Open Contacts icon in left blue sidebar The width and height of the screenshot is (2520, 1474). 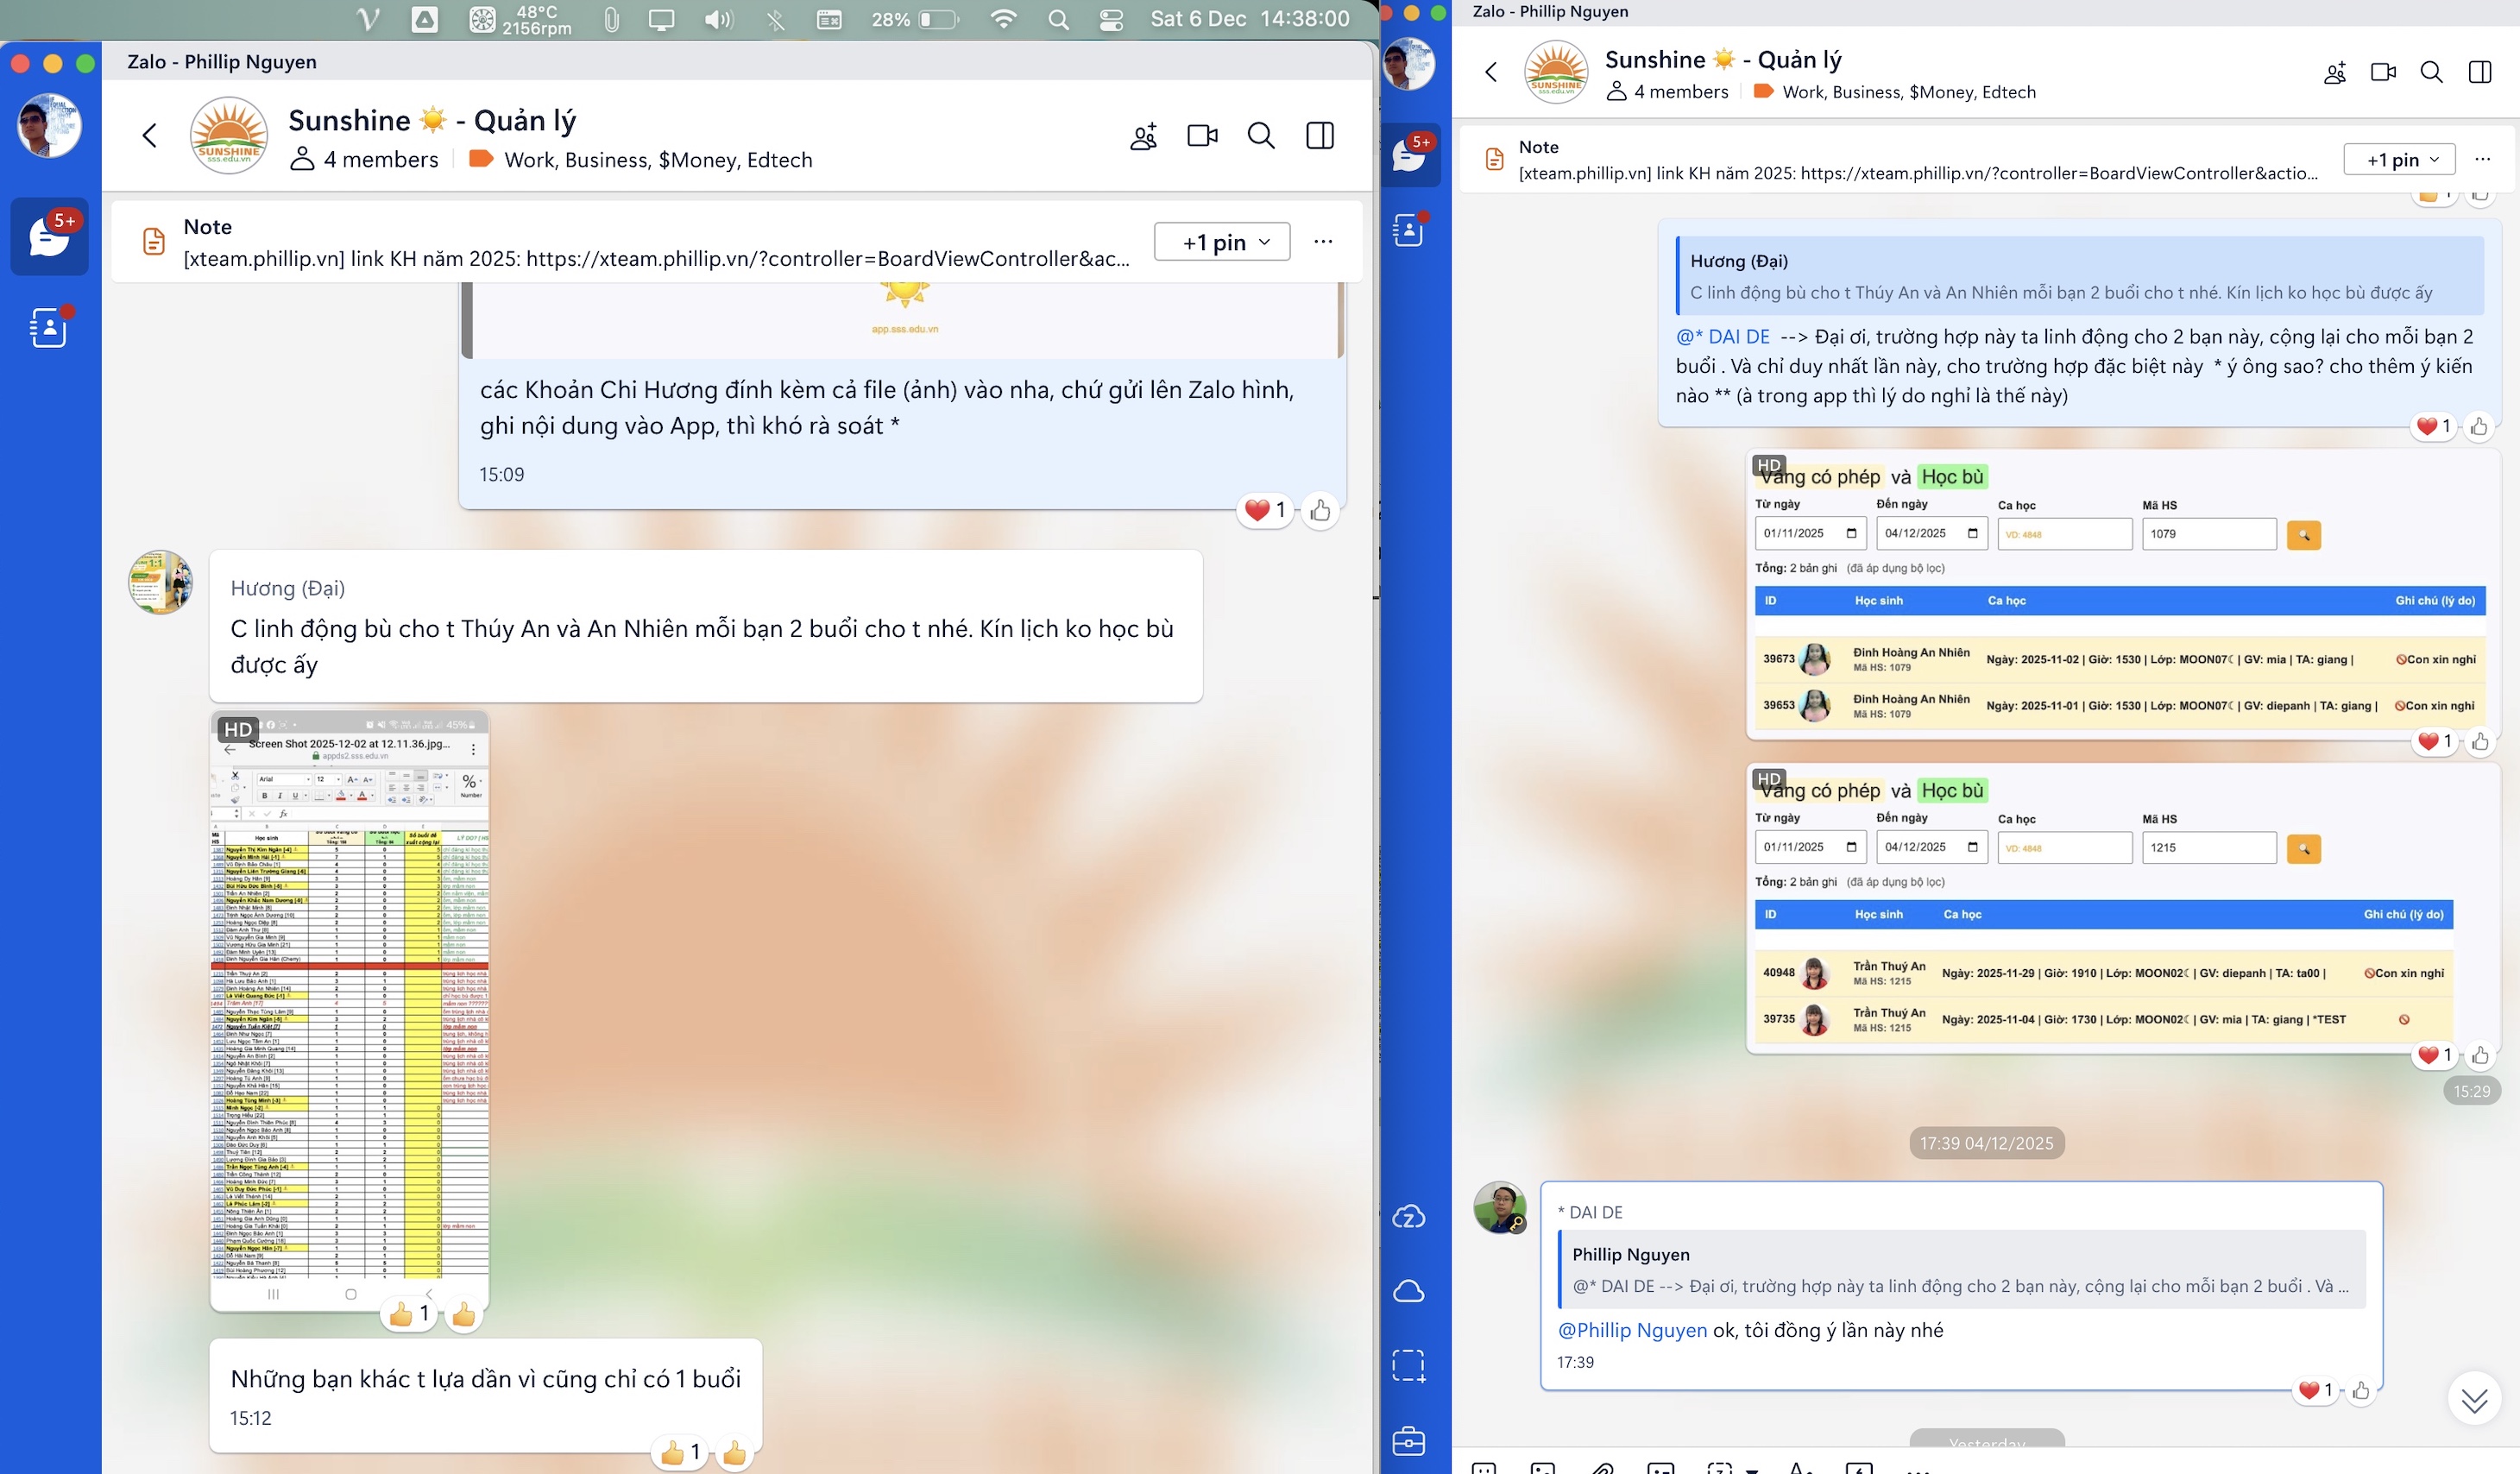coord(48,326)
